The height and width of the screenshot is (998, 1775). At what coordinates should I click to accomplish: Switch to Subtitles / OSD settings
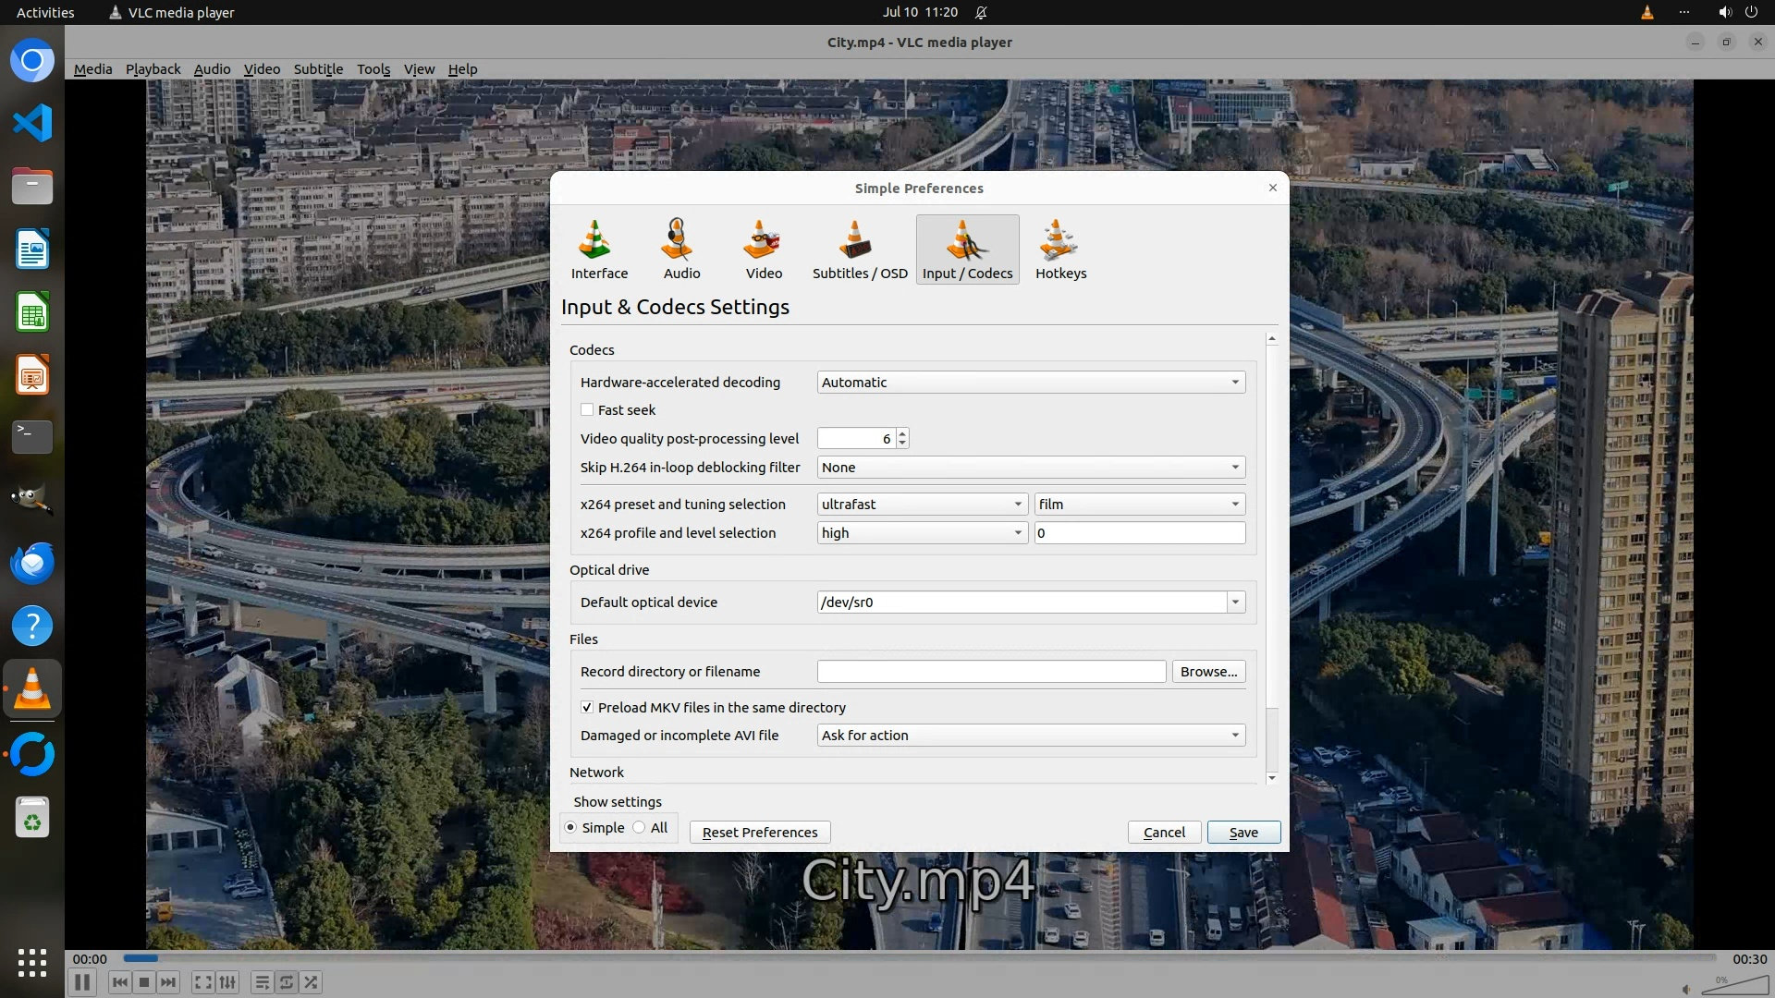859,249
